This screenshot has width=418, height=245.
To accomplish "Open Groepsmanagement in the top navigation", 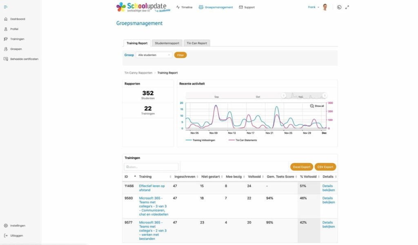I will 216,7.
